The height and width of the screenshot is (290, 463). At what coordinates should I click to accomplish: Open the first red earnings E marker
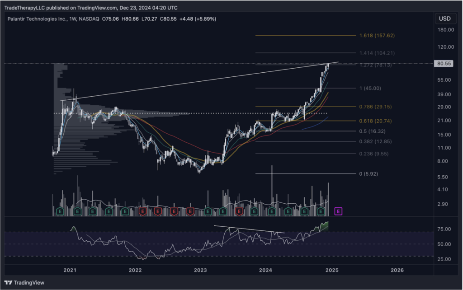(x=142, y=211)
